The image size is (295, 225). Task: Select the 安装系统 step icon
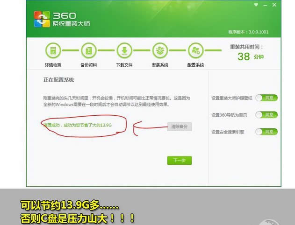[x=160, y=51]
